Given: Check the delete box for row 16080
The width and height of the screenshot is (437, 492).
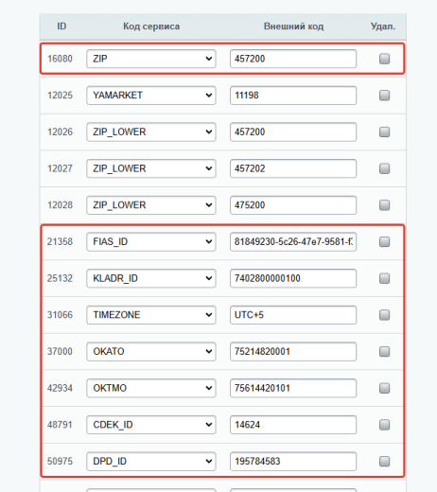Looking at the screenshot, I should 384,59.
